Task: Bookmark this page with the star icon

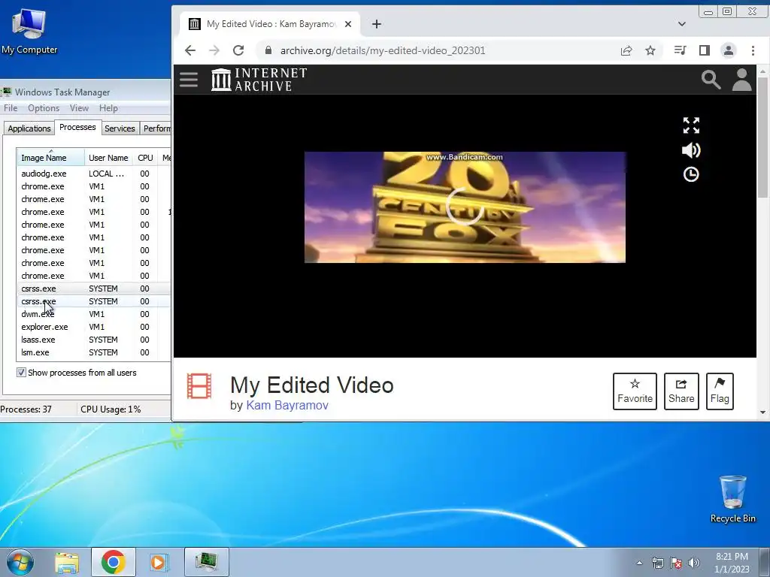Action: 650,50
